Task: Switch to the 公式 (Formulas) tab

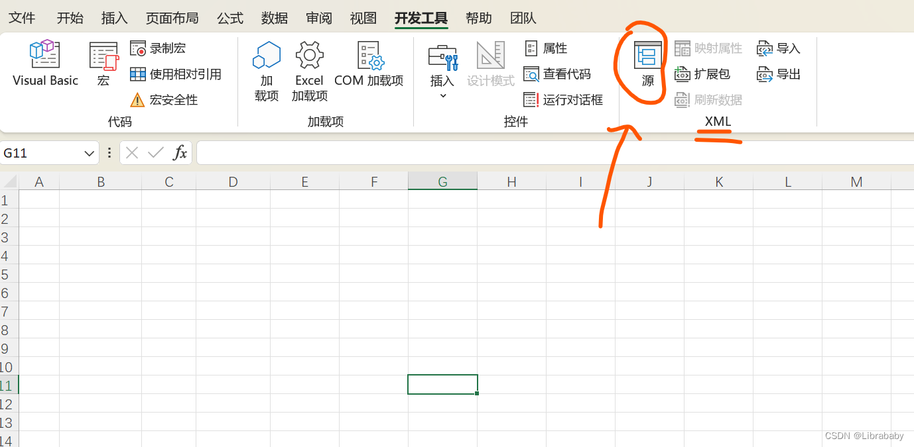Action: (x=230, y=18)
